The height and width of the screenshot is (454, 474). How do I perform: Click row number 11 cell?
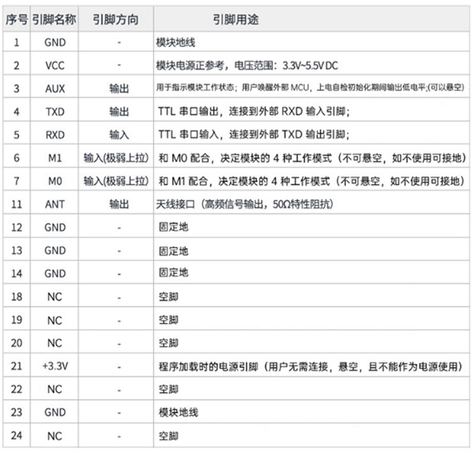[16, 204]
